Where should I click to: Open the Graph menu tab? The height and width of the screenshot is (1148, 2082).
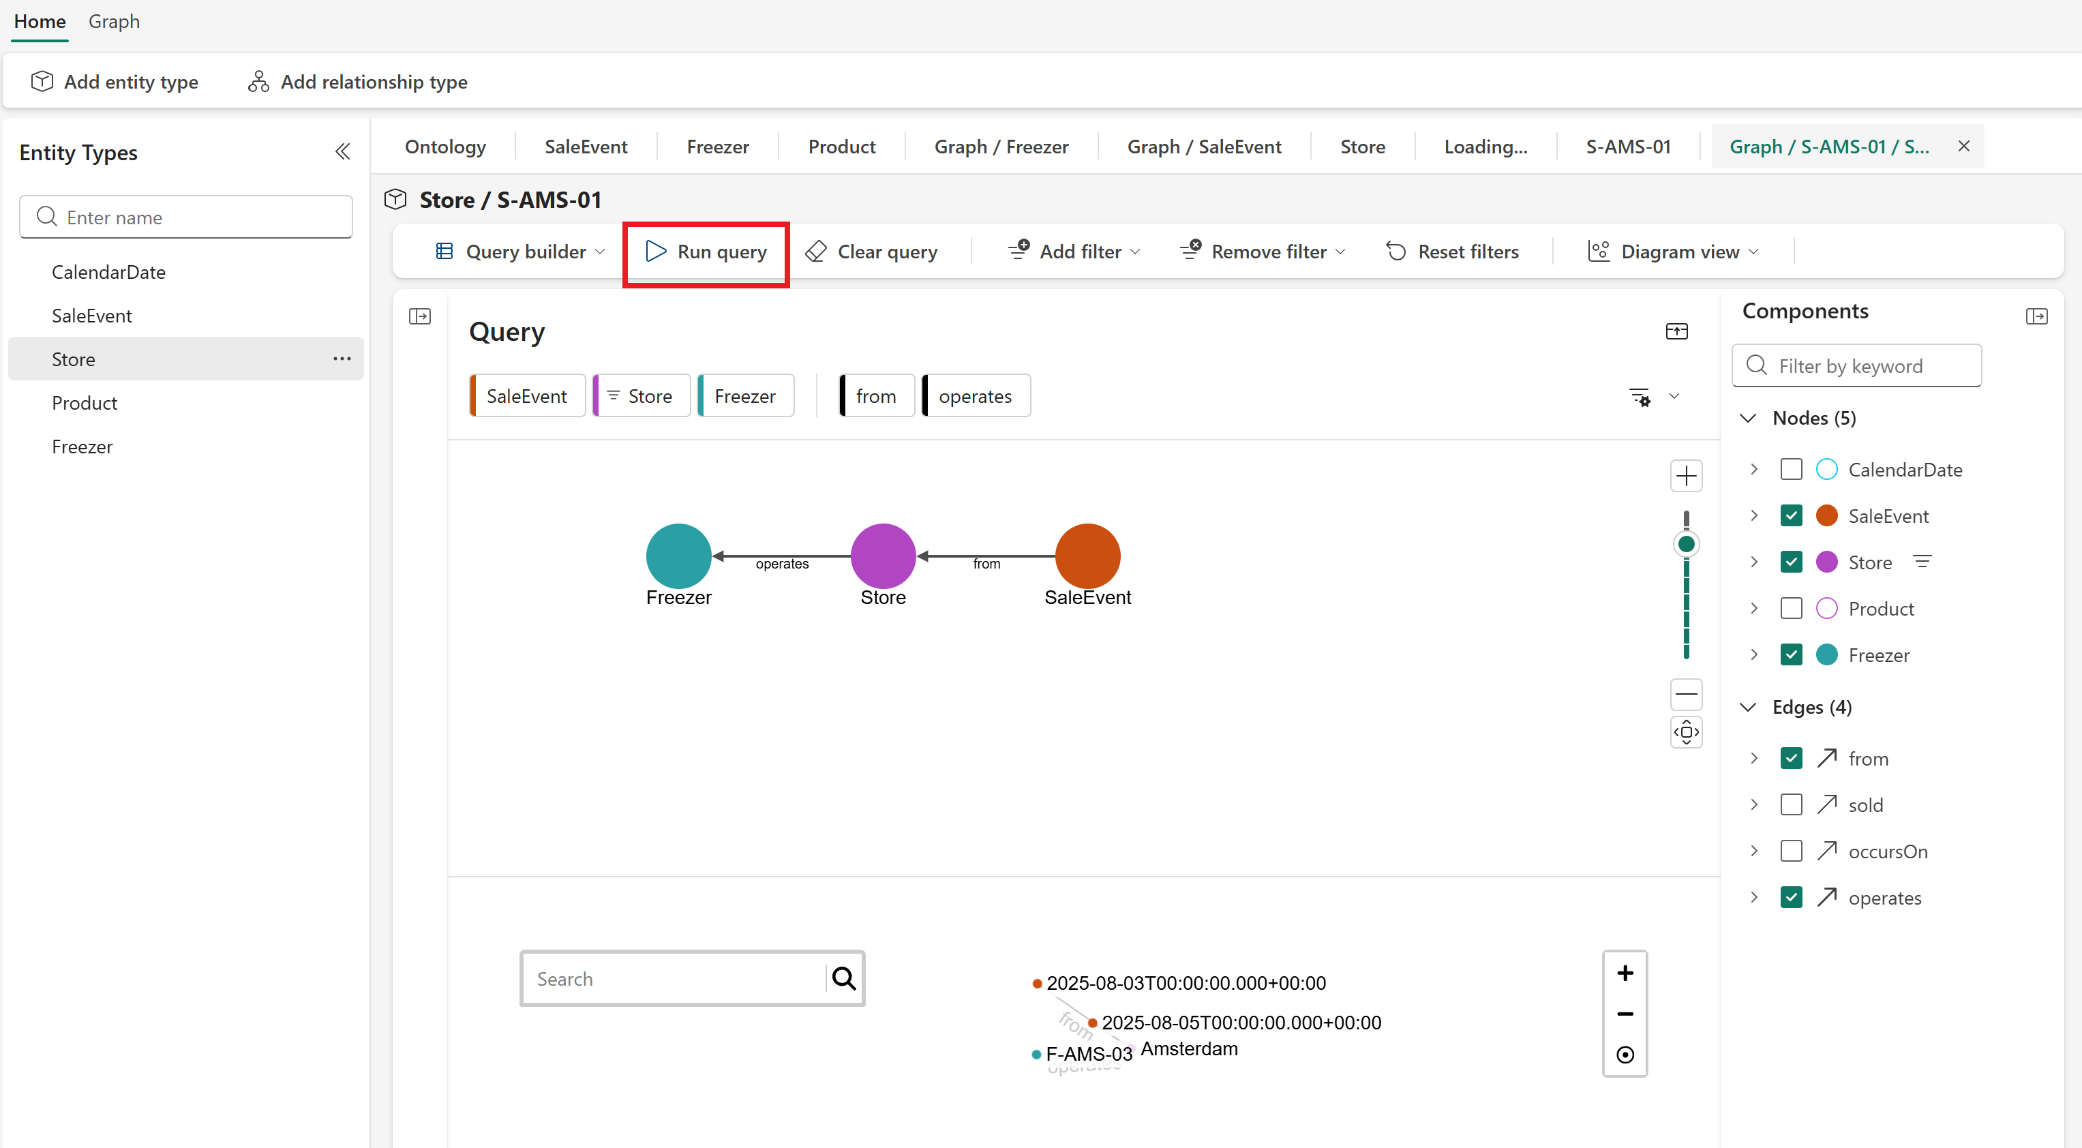(x=114, y=22)
